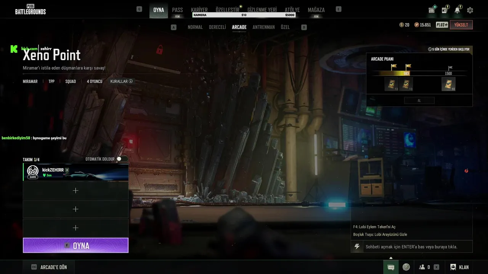Click the A key mode hint icon
The width and height of the screenshot is (488, 274).
[x=174, y=27]
